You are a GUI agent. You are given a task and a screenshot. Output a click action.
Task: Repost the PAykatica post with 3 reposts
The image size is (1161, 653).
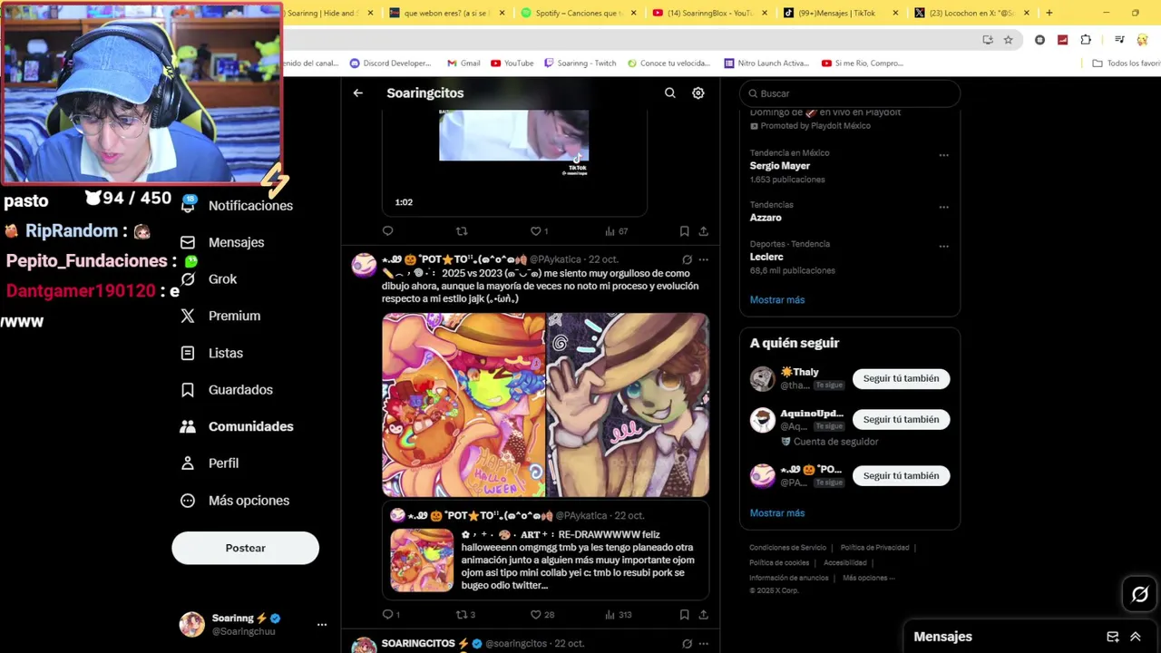pyautogui.click(x=465, y=614)
